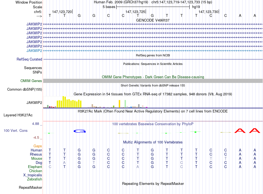Image resolution: width=263 pixels, height=194 pixels.
Task: Click 'Publications: Sequences in Scientific Articles' title
Action: click(x=153, y=64)
